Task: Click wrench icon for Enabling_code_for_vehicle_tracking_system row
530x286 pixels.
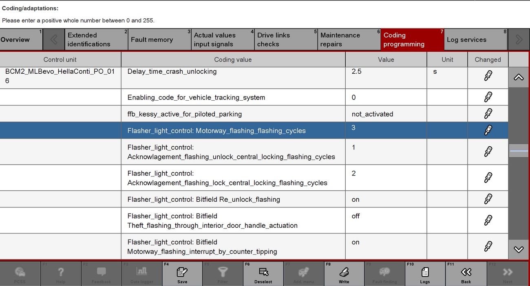Action: (x=488, y=97)
